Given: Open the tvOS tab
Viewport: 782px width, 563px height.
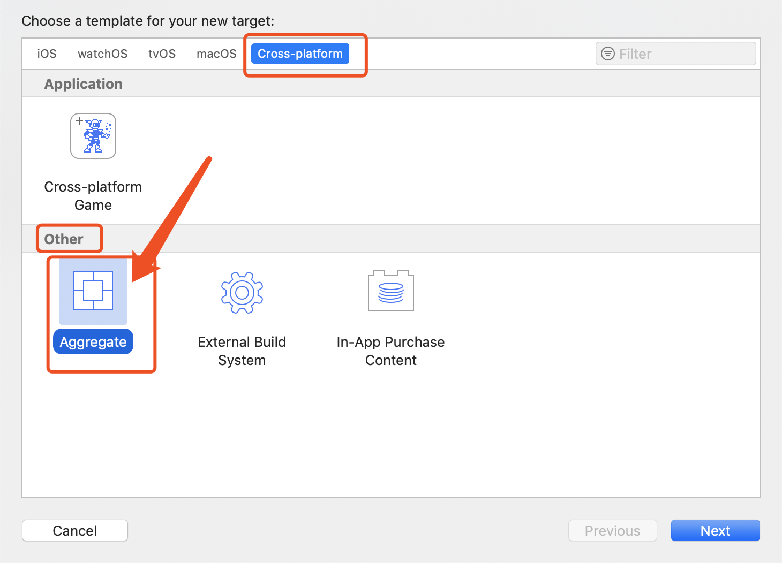Looking at the screenshot, I should coord(162,54).
